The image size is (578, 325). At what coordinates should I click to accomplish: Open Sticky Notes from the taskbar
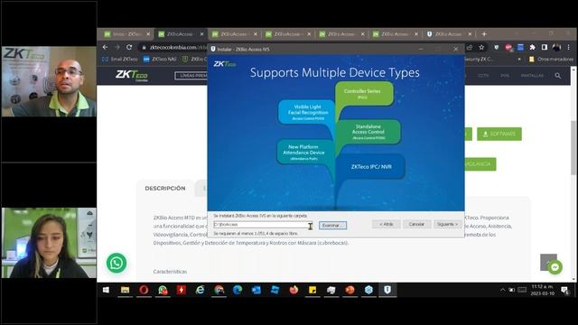[x=312, y=290]
